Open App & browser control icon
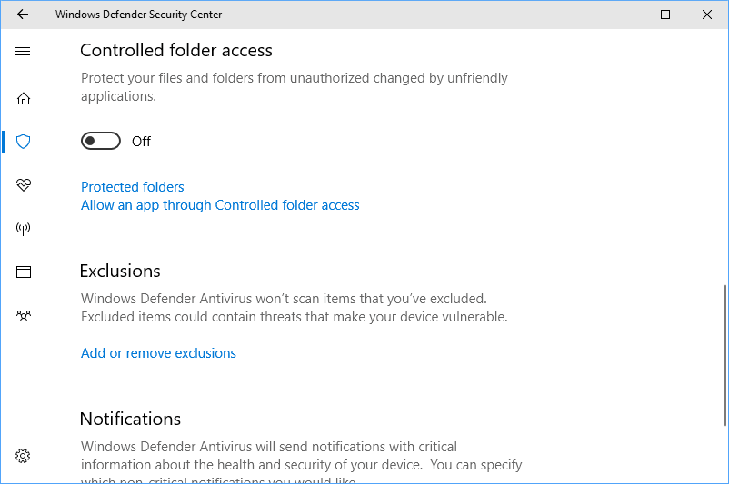 click(24, 272)
